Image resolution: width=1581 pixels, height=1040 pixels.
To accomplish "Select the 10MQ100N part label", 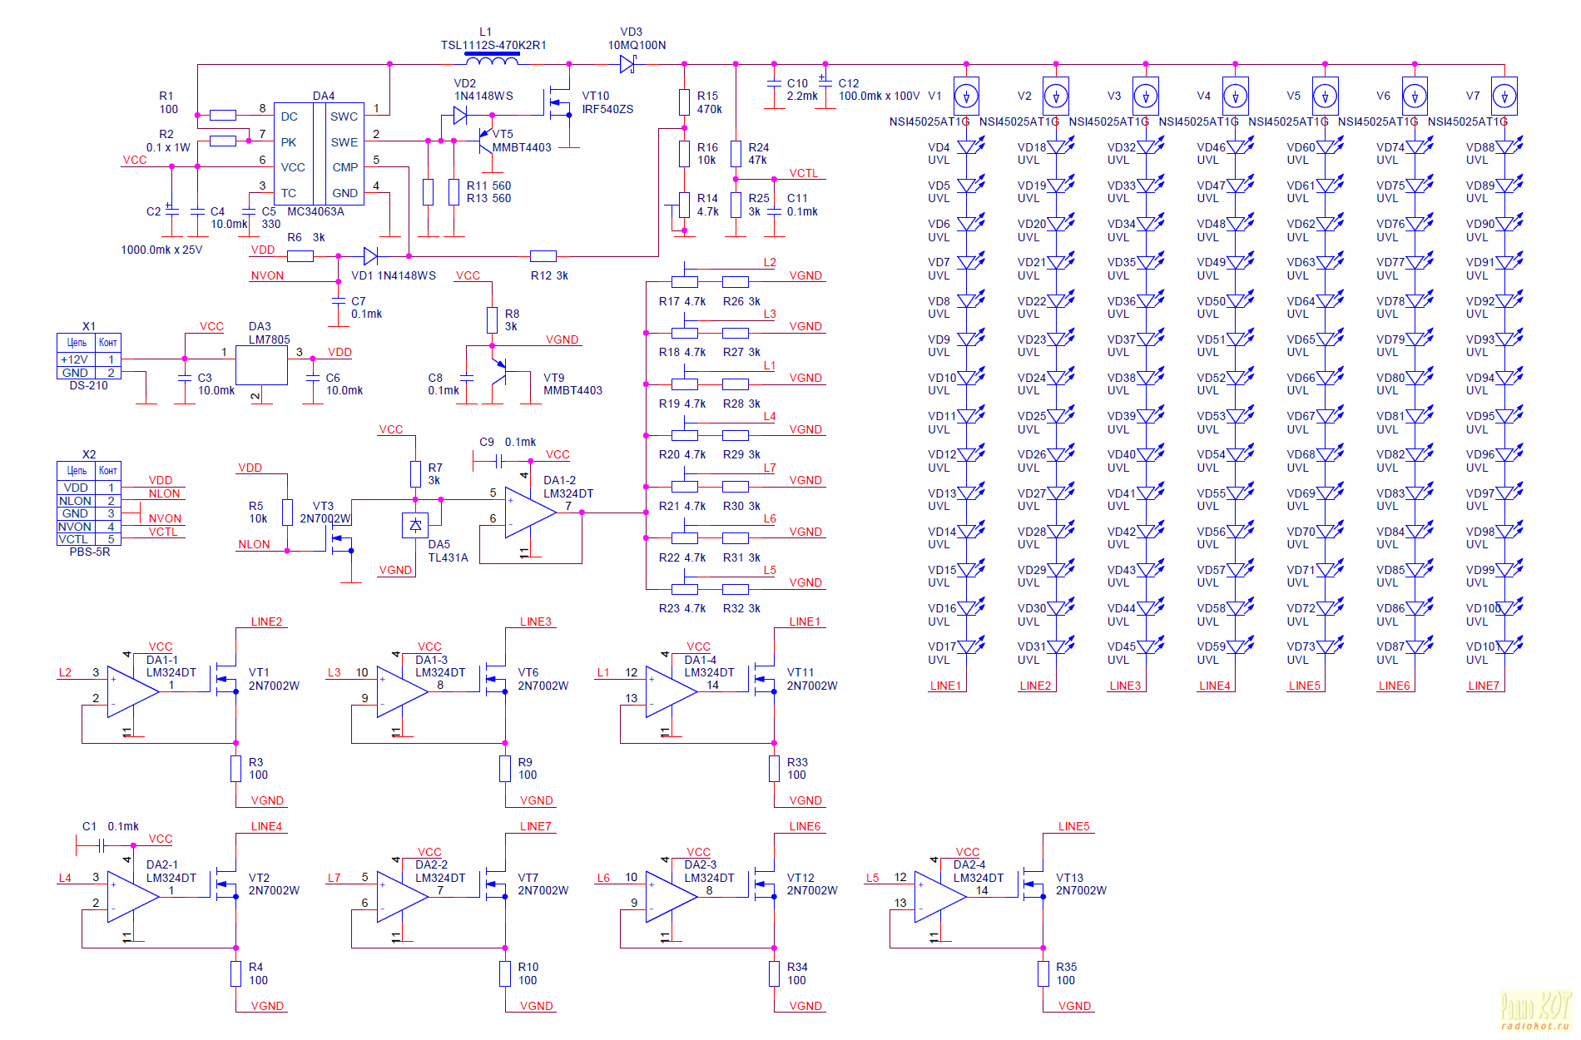I will (x=637, y=45).
